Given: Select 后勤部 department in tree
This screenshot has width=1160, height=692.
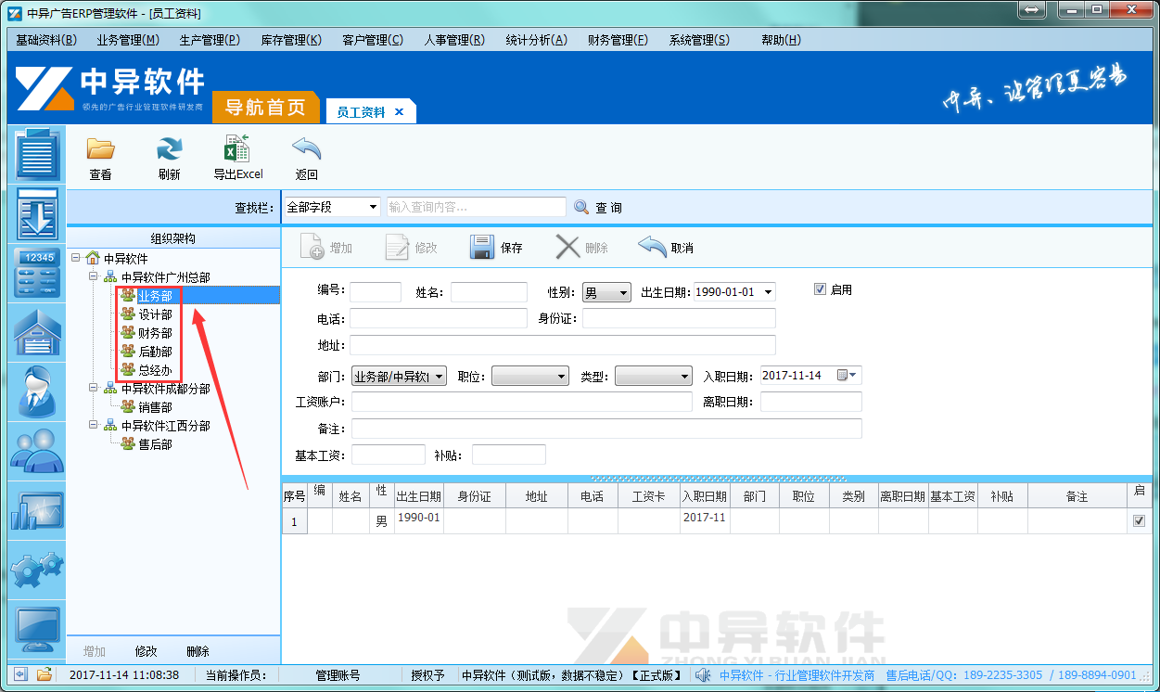Looking at the screenshot, I should [155, 352].
